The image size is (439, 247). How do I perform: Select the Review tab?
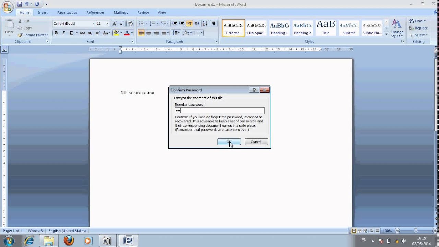(143, 12)
